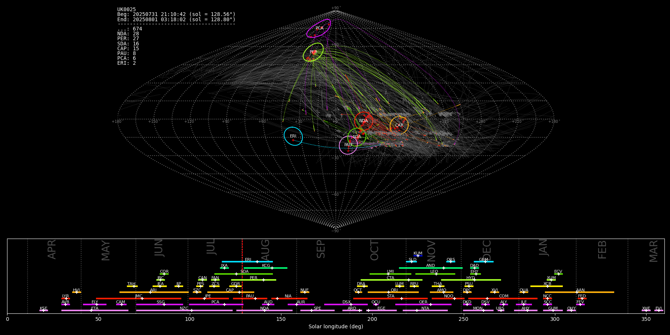
Task: Select the End: 20250801 03:18:02 timestamp line
Action: pyautogui.click(x=176, y=19)
